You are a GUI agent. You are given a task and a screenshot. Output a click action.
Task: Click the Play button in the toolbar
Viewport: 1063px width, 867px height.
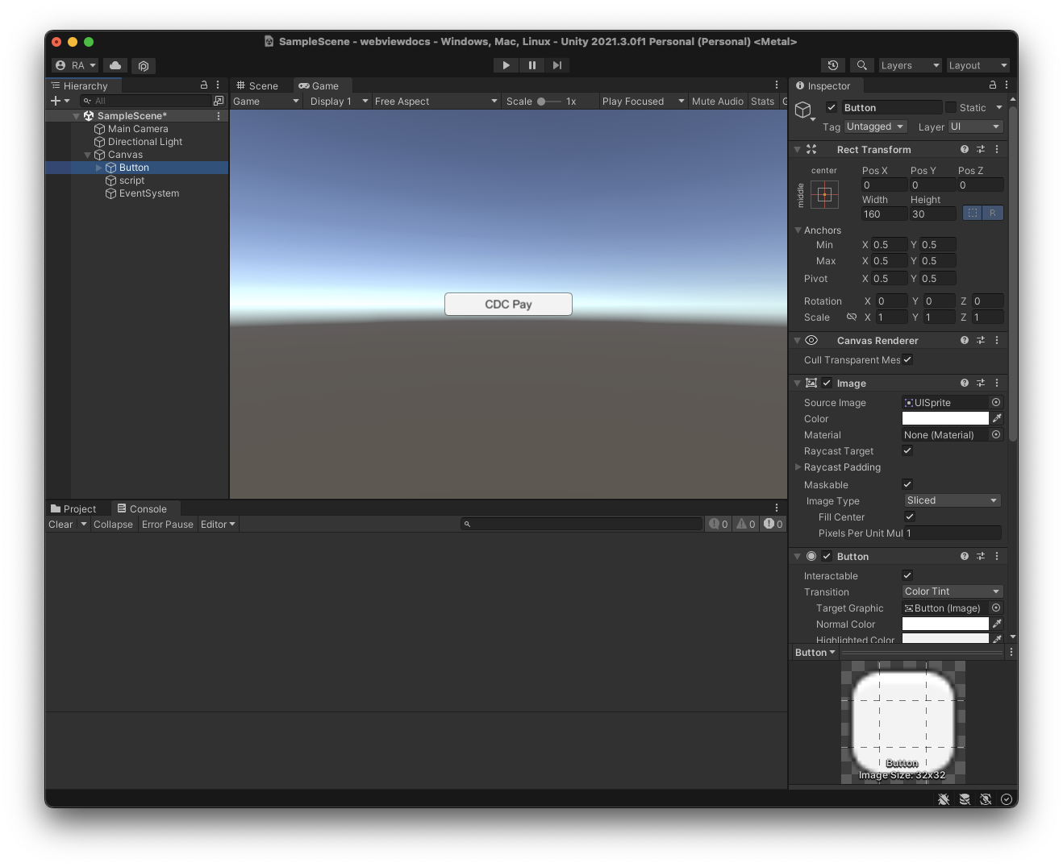(x=506, y=65)
